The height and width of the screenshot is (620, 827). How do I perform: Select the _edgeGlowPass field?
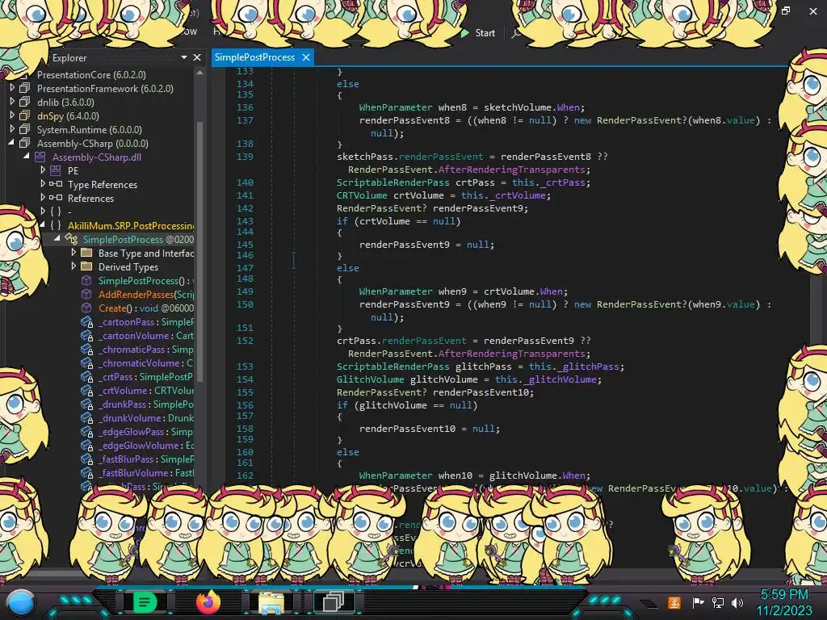(145, 431)
